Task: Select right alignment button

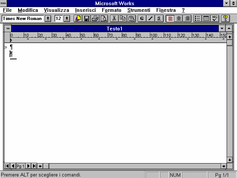Action: (x=187, y=19)
